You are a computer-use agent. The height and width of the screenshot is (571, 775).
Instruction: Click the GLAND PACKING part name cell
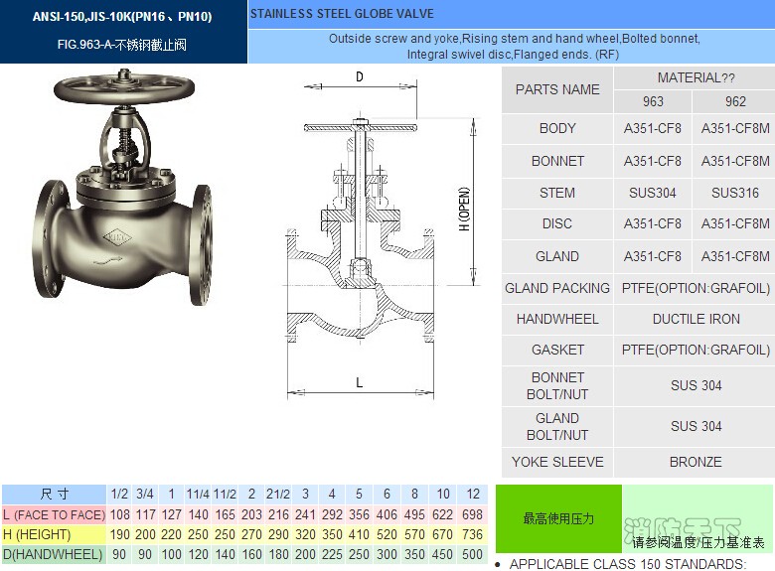click(x=557, y=288)
